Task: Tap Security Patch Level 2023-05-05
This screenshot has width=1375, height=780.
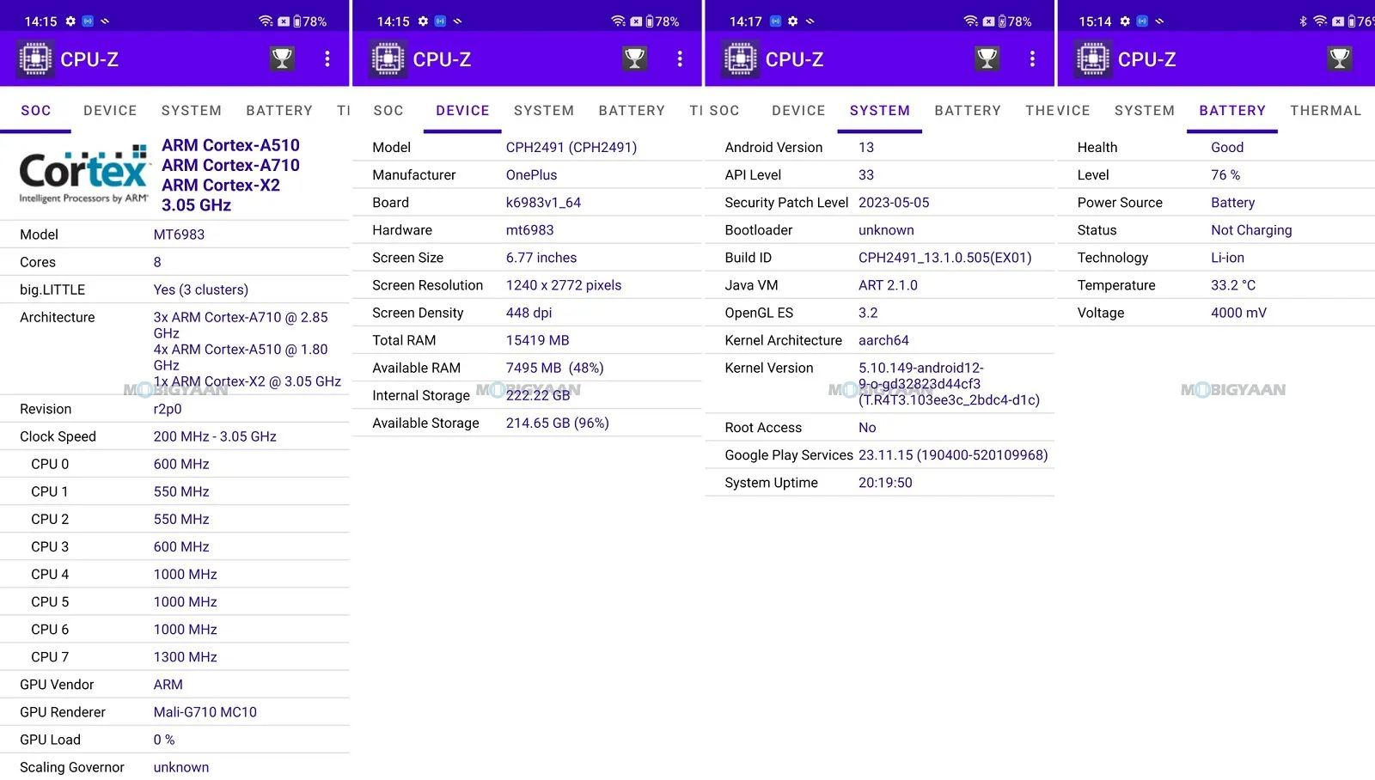Action: click(x=894, y=202)
